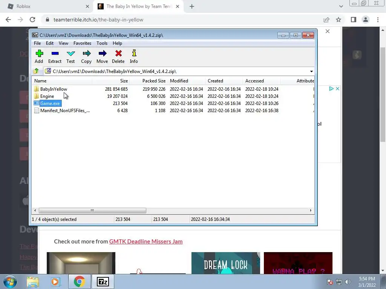Open the Favorites menu
Viewport: 386px width, 289px height.
tap(82, 43)
